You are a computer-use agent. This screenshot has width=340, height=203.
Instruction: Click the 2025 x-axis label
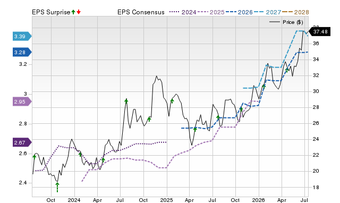[x=166, y=200]
